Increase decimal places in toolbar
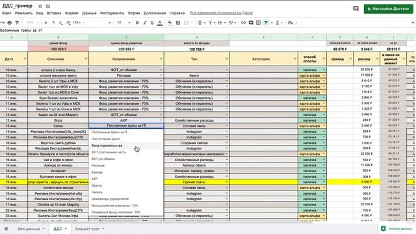416x234 pixels. 68,23
